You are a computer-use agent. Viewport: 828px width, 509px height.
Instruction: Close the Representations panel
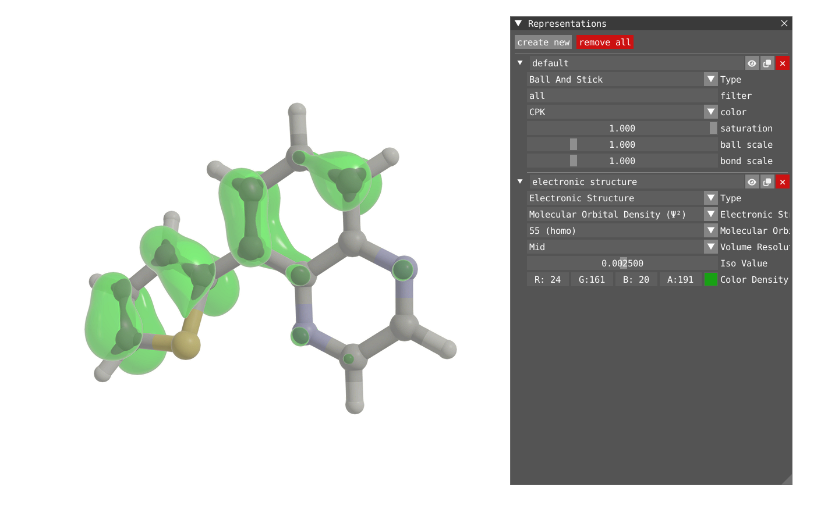click(x=784, y=23)
